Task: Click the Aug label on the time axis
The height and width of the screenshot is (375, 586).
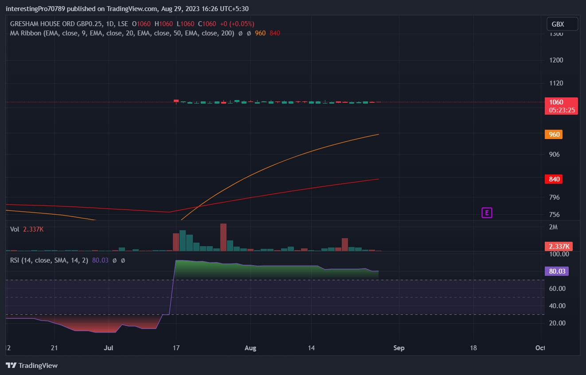Action: pos(250,348)
